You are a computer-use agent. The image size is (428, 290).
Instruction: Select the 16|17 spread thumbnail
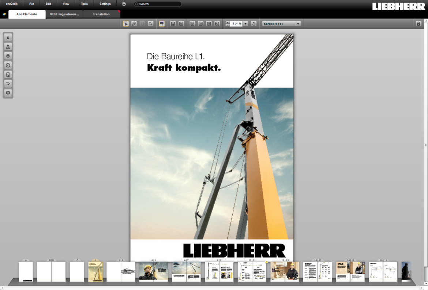click(350, 271)
